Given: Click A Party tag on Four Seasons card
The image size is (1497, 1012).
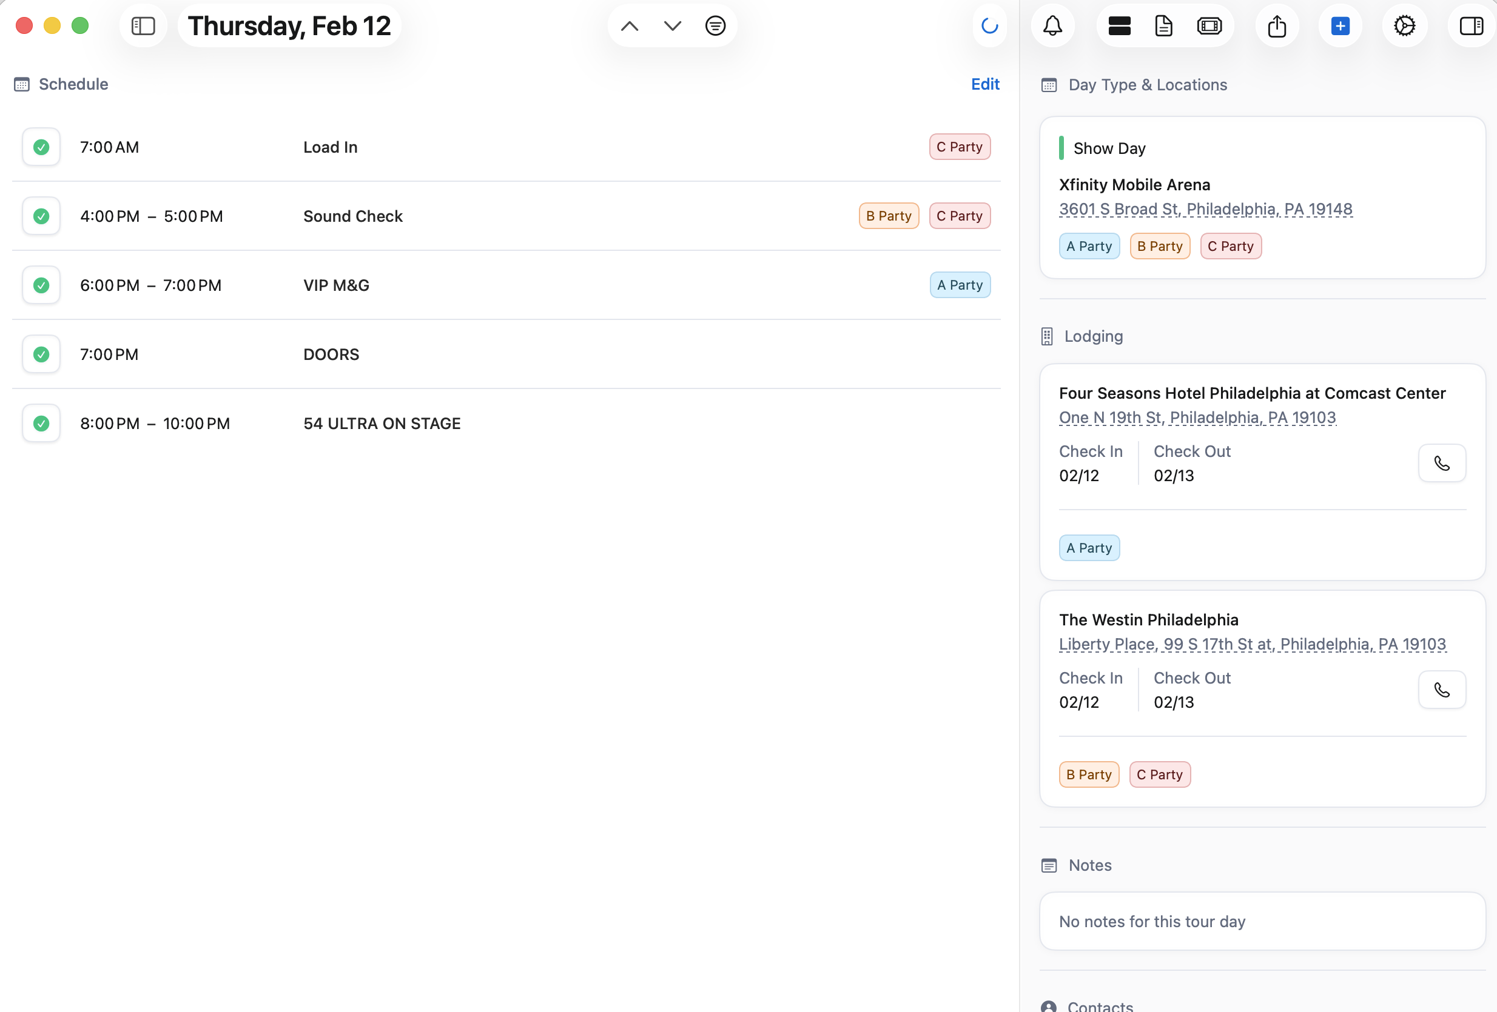Looking at the screenshot, I should coord(1089,548).
